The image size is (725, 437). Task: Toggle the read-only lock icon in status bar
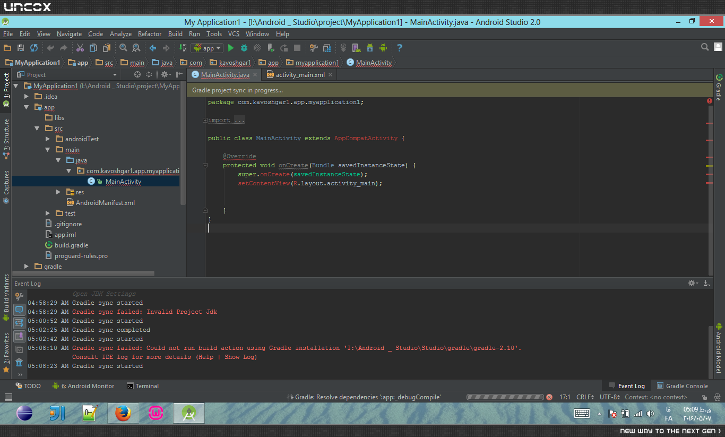[705, 397]
